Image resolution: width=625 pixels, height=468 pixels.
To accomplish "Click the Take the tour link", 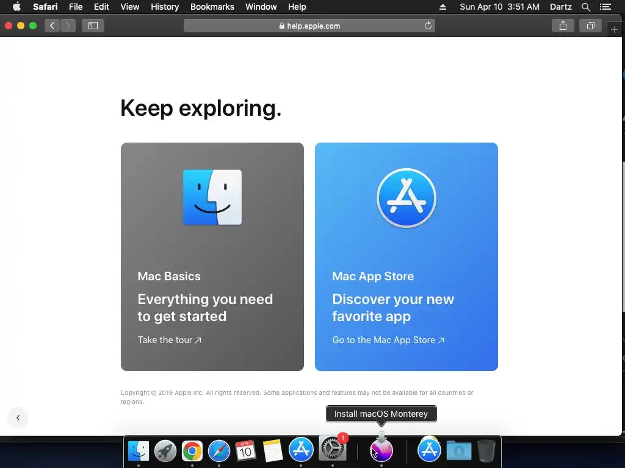I will 170,340.
